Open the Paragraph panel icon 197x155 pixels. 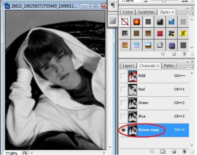pos(113,5)
